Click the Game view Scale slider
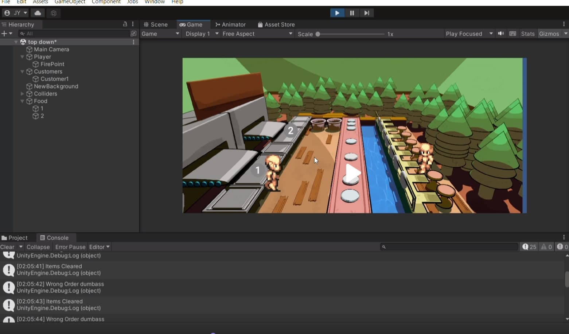 [x=351, y=34]
